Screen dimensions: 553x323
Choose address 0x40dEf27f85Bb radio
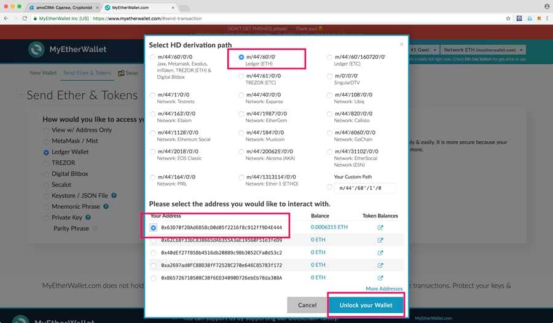point(153,253)
